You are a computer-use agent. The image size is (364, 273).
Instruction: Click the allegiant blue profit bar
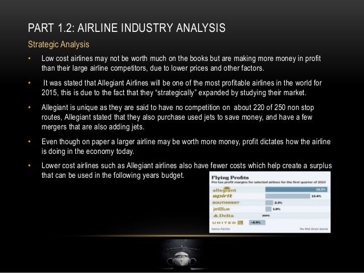297,190
